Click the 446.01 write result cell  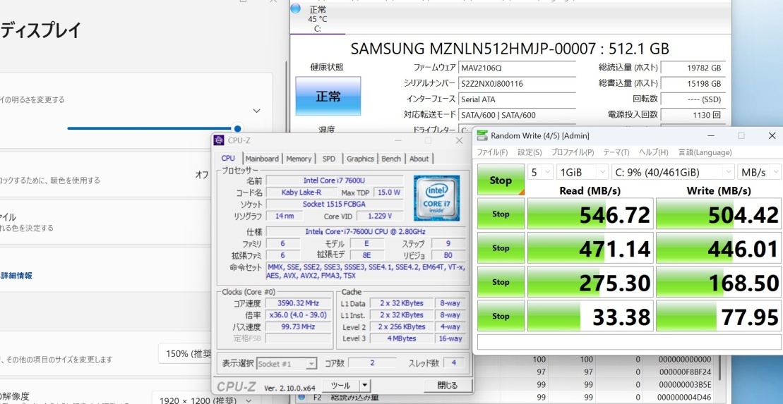719,248
